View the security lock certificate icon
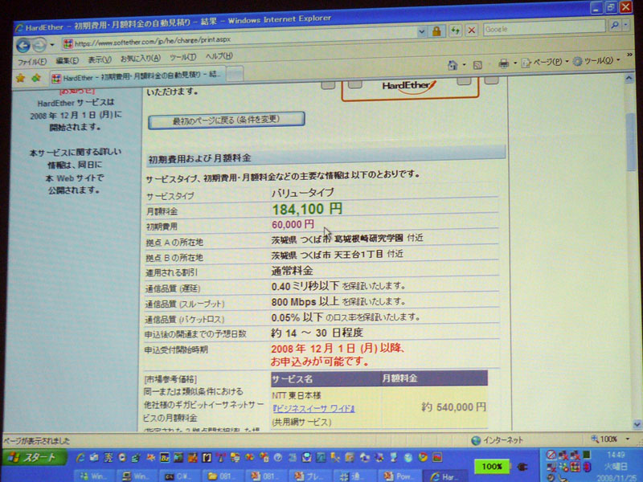The height and width of the screenshot is (482, 643). pyautogui.click(x=436, y=31)
